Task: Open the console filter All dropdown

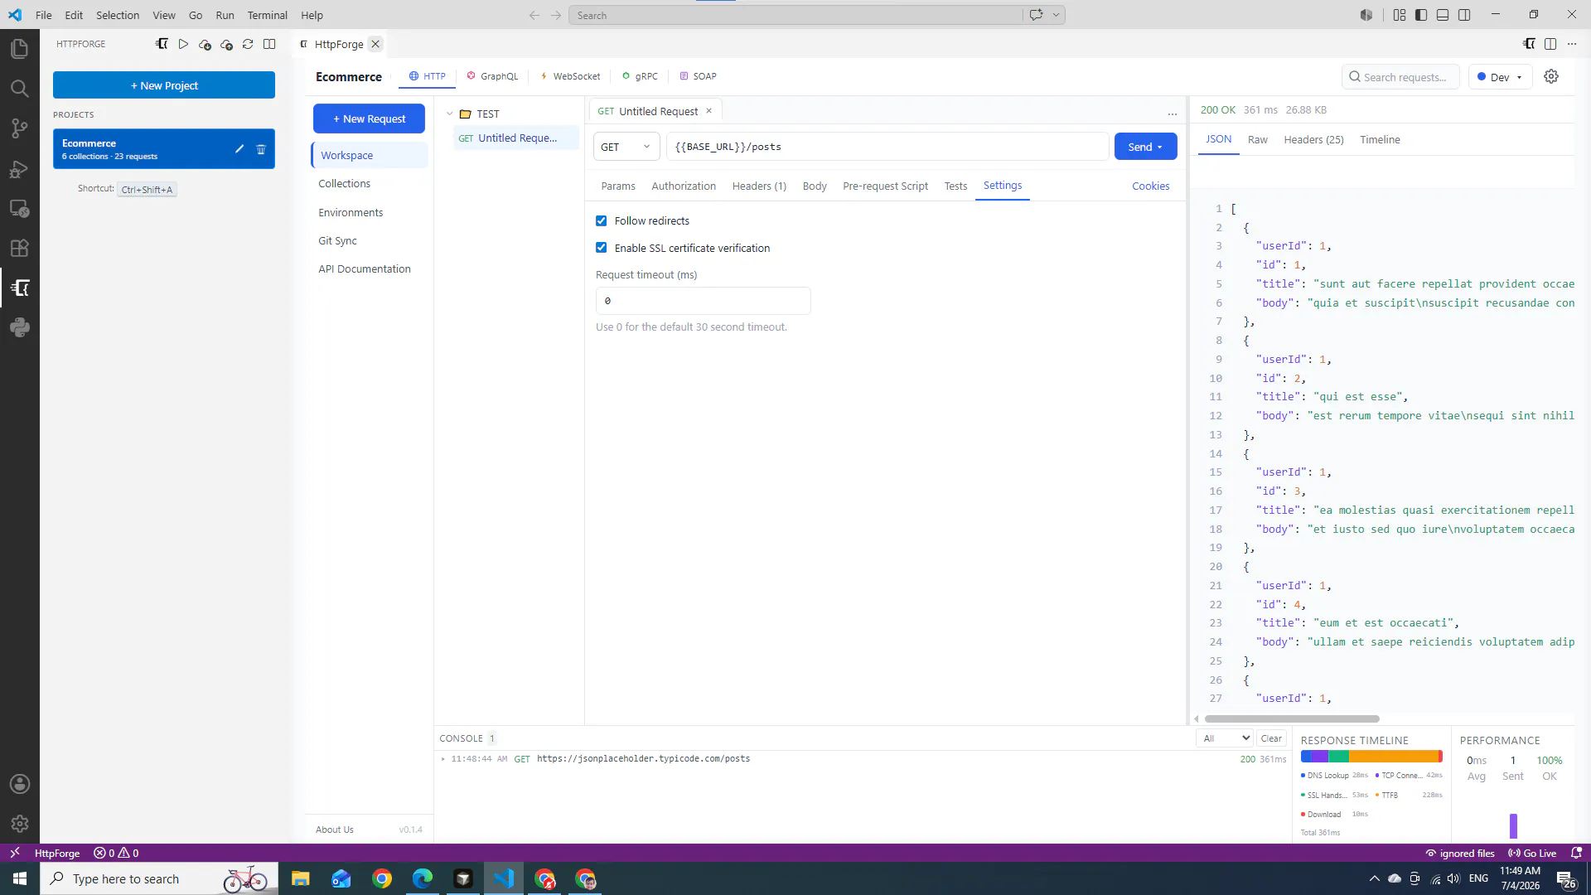Action: 1226,738
